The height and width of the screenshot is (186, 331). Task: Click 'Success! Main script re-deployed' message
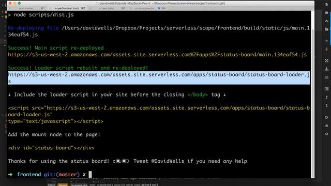(x=56, y=48)
